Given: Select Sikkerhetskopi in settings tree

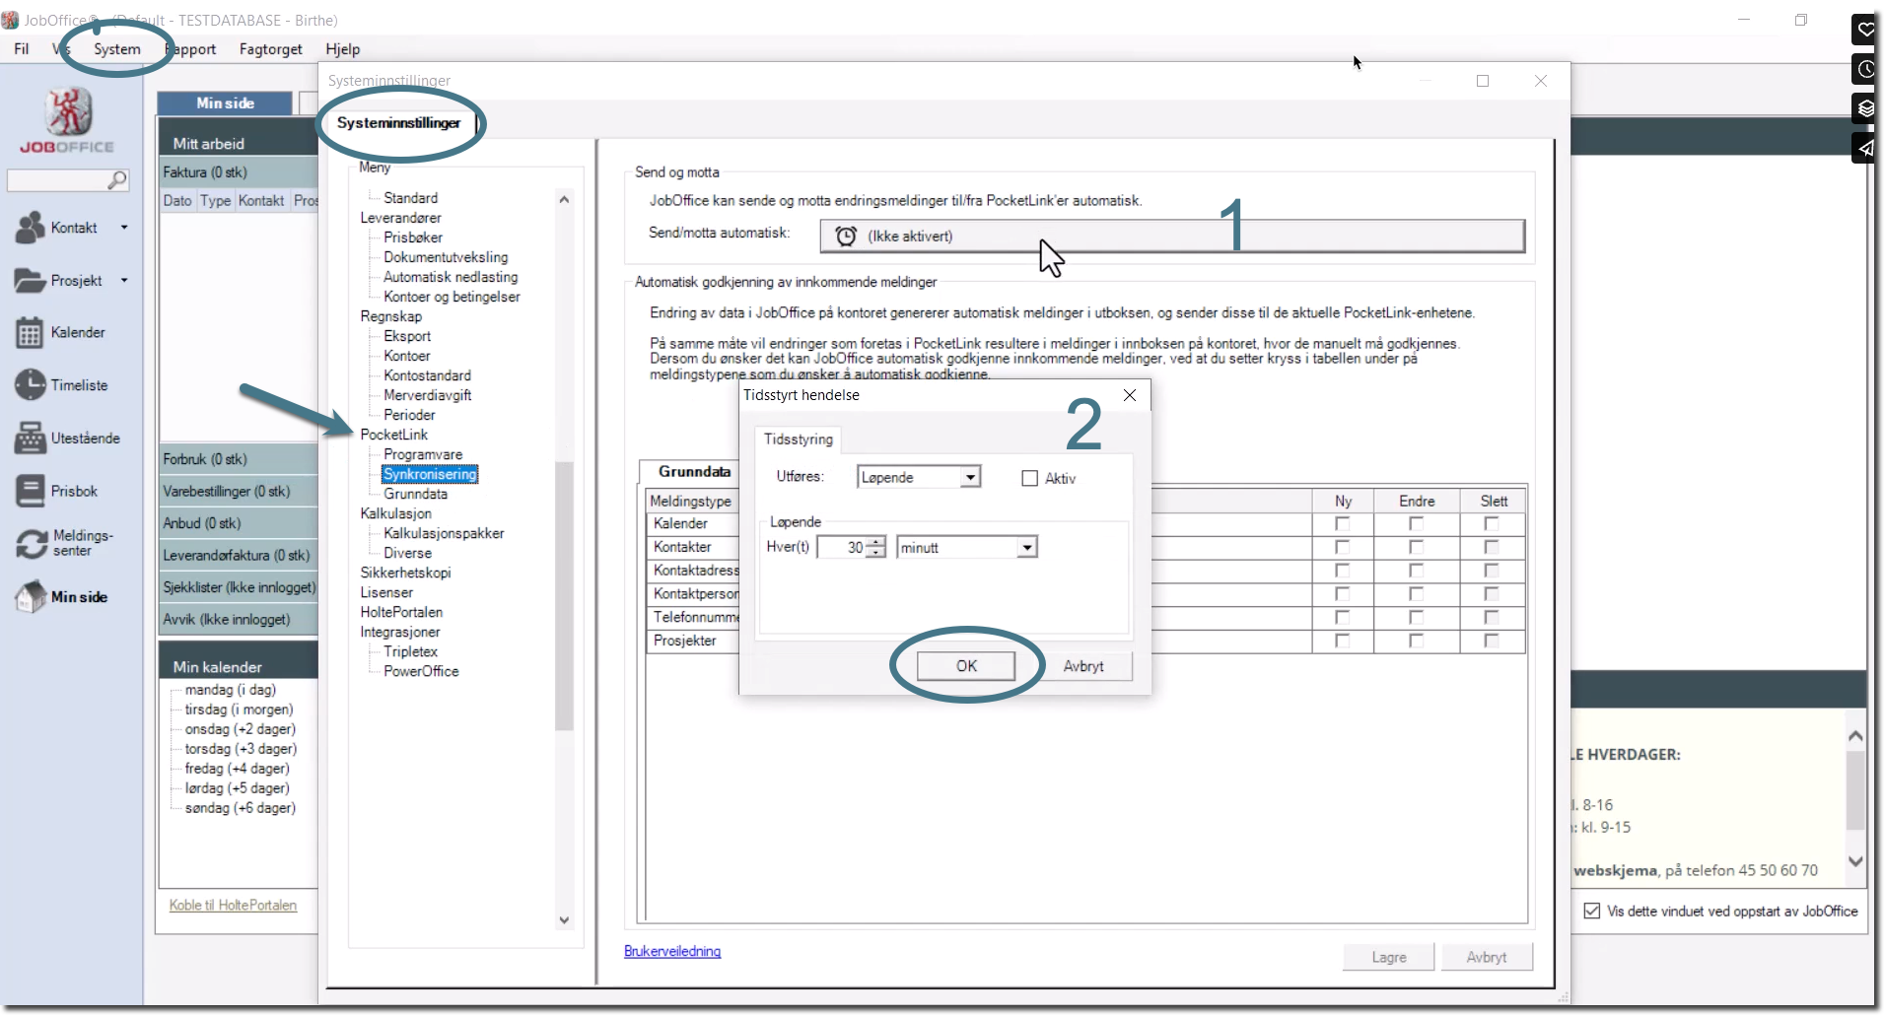Looking at the screenshot, I should coord(405,573).
